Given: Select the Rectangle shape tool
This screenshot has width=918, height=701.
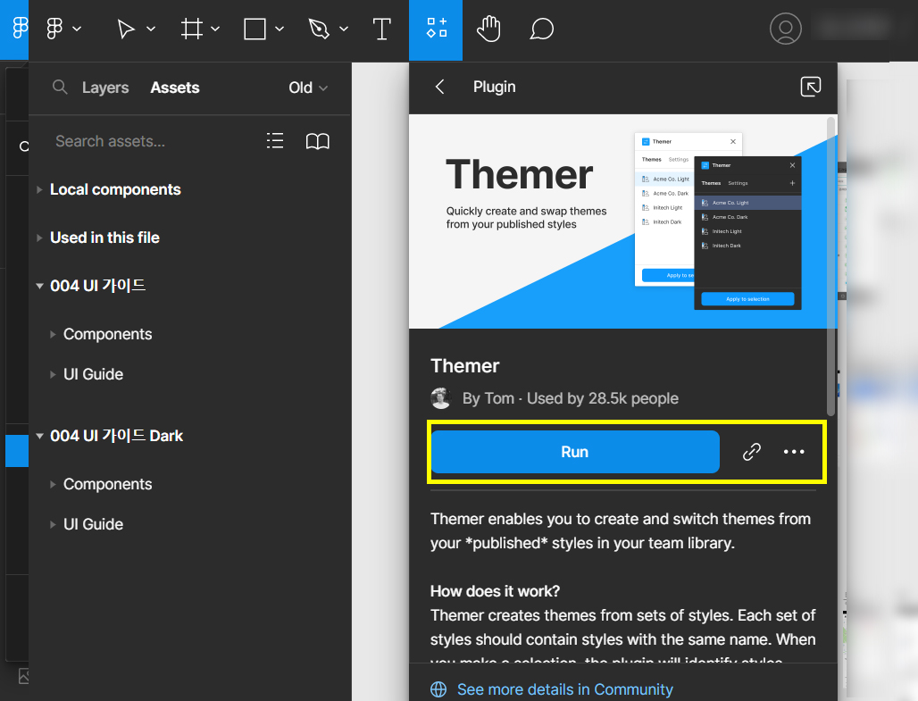Looking at the screenshot, I should click(x=255, y=29).
